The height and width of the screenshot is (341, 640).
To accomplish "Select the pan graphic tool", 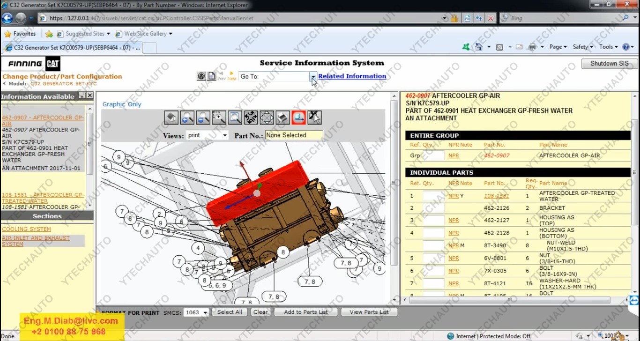I will [x=267, y=118].
